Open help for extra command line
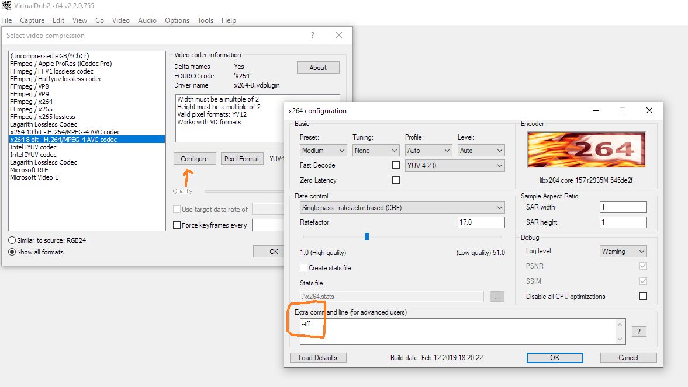 tap(639, 332)
